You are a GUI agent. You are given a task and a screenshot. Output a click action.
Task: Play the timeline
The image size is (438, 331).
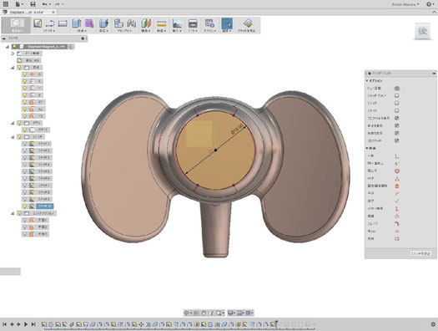click(x=26, y=324)
